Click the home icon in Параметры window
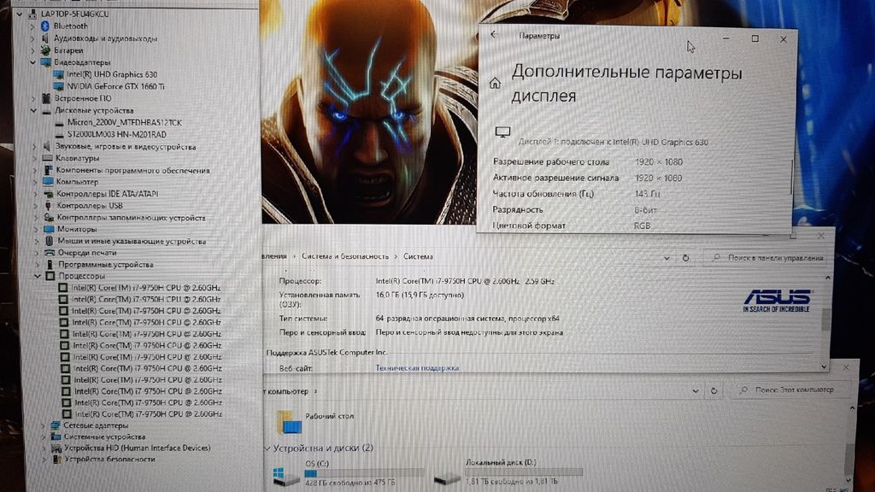This screenshot has height=492, width=875. coord(494,84)
